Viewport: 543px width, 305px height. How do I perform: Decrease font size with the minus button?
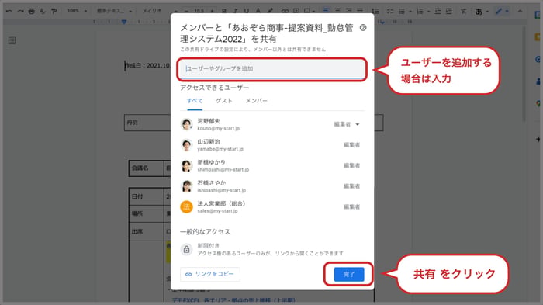(x=187, y=11)
